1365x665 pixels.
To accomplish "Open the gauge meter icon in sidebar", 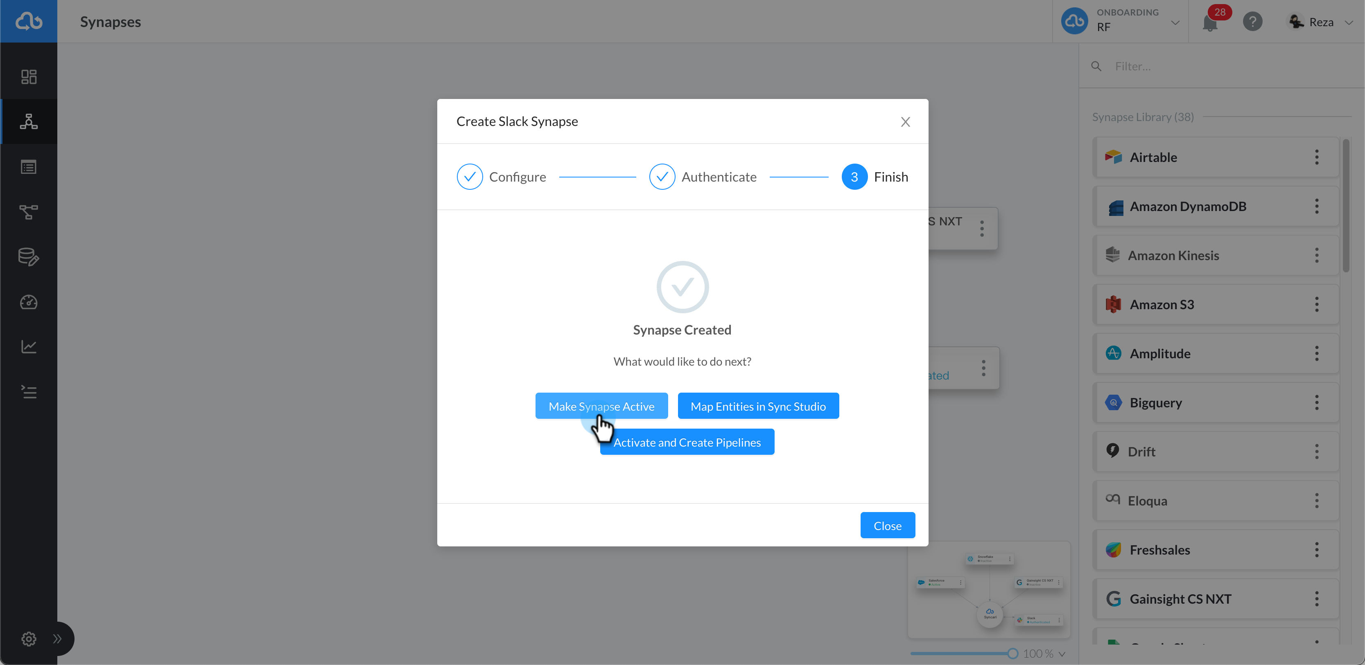I will (29, 302).
